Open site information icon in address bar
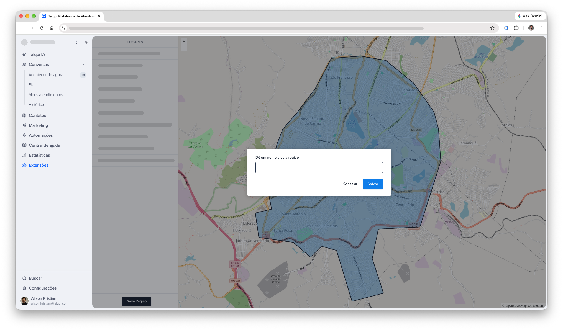This screenshot has width=563, height=330. (64, 28)
